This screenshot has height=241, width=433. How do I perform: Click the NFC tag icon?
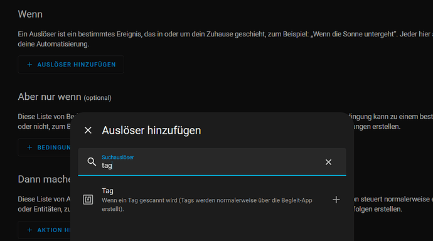coord(88,200)
